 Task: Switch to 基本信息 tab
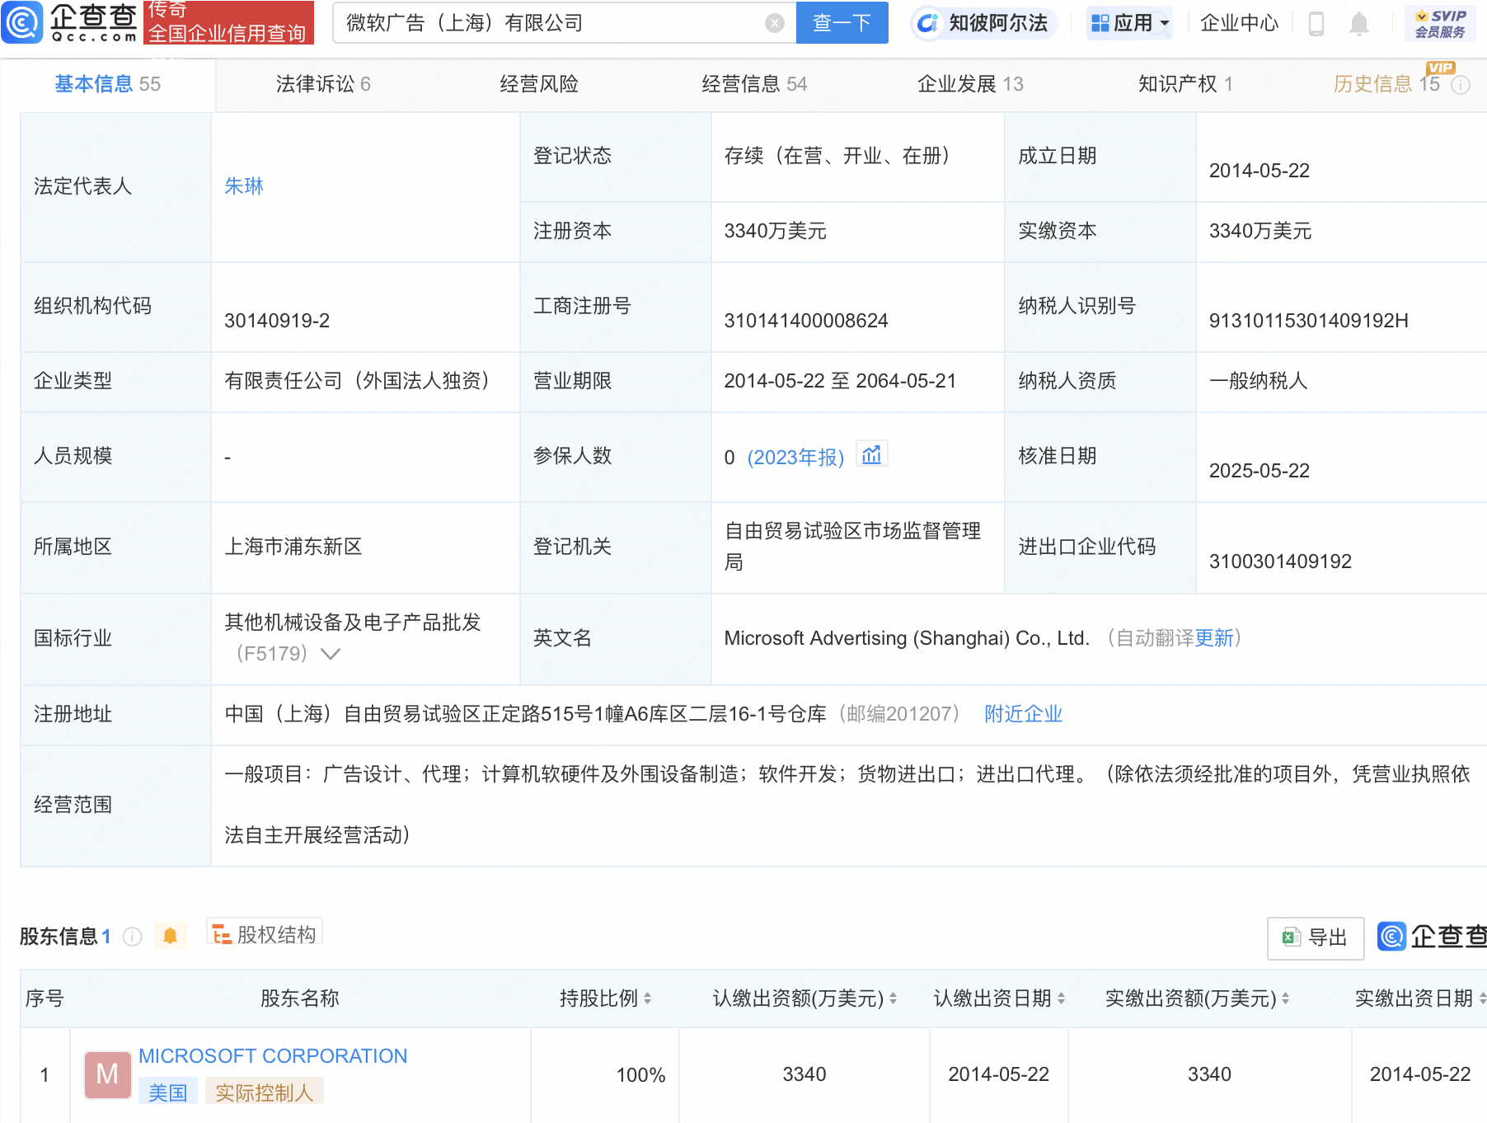(108, 84)
